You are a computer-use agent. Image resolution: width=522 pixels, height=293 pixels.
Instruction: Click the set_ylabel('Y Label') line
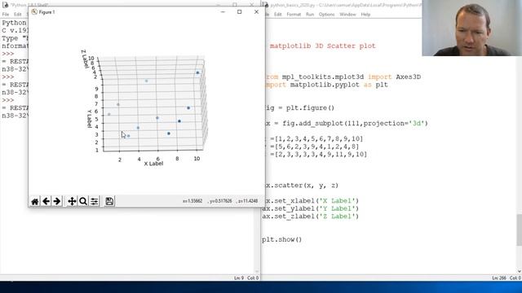click(x=310, y=208)
